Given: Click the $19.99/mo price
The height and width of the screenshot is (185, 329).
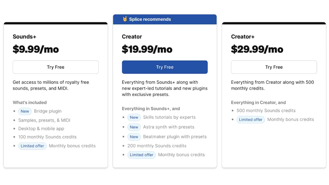Looking at the screenshot, I should pos(147,49).
